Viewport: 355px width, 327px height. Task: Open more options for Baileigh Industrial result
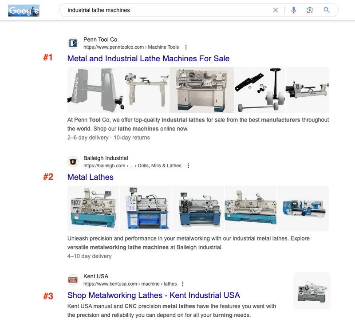point(188,165)
